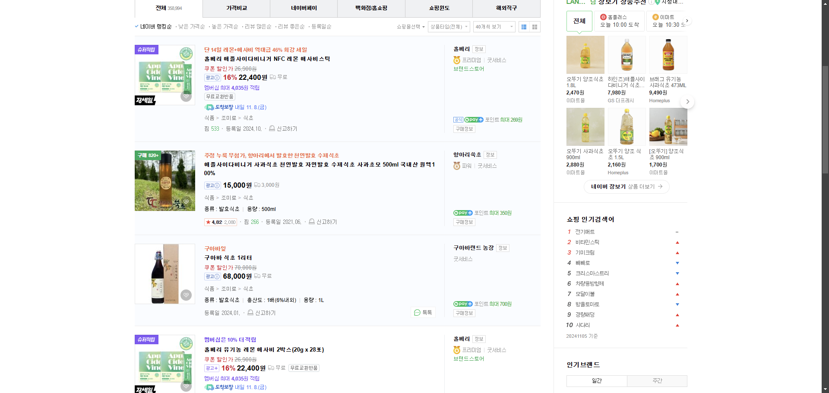
Task: Switch to grid view layout icon
Action: pos(535,27)
